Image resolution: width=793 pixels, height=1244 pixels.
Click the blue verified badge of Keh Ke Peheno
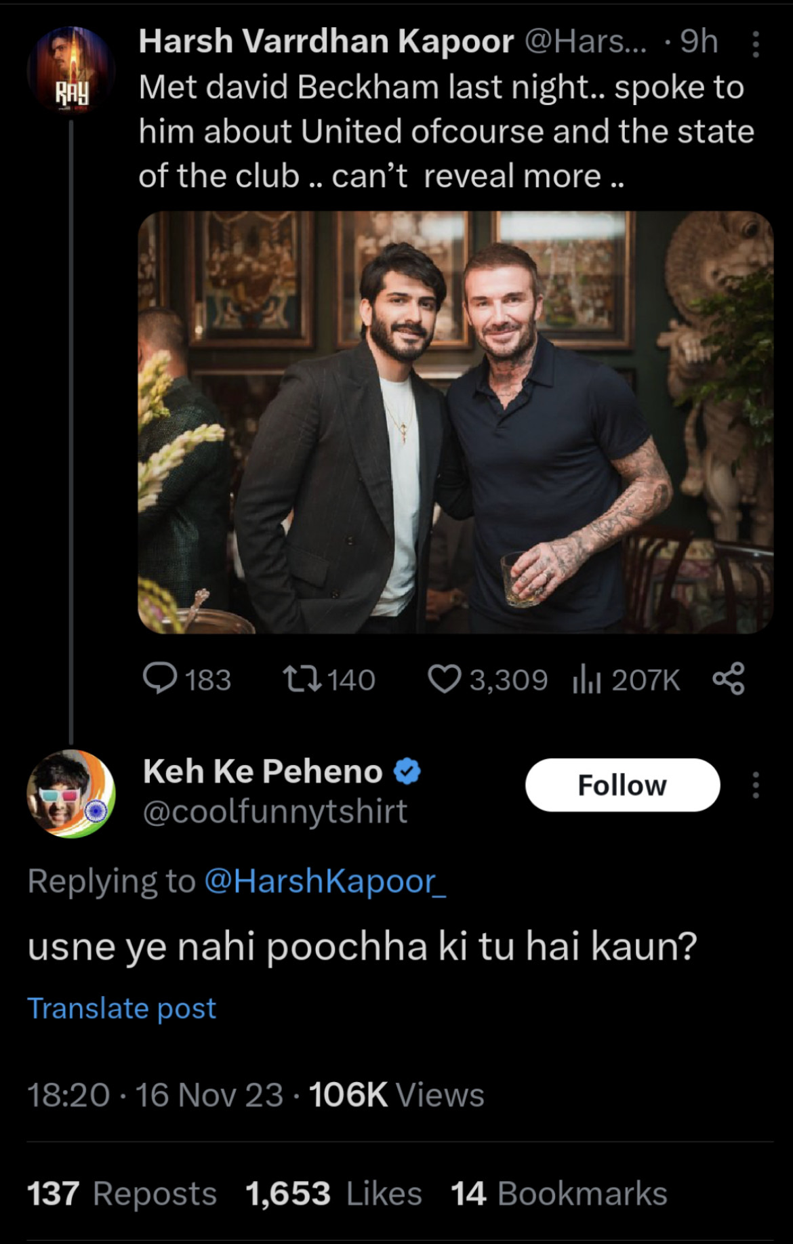click(x=407, y=772)
